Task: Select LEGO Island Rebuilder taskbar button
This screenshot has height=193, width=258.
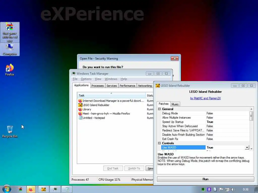Action: click(x=43, y=189)
